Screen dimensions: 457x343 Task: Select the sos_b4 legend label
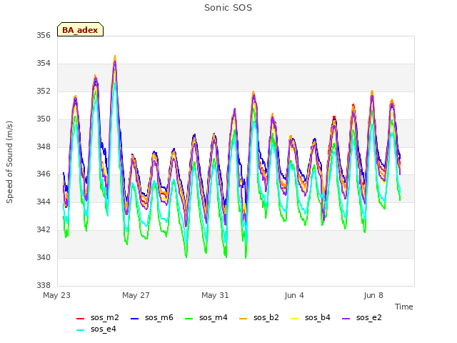pos(318,317)
